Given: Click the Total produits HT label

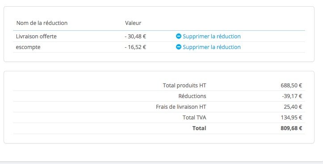Looking at the screenshot, I should pyautogui.click(x=185, y=86).
